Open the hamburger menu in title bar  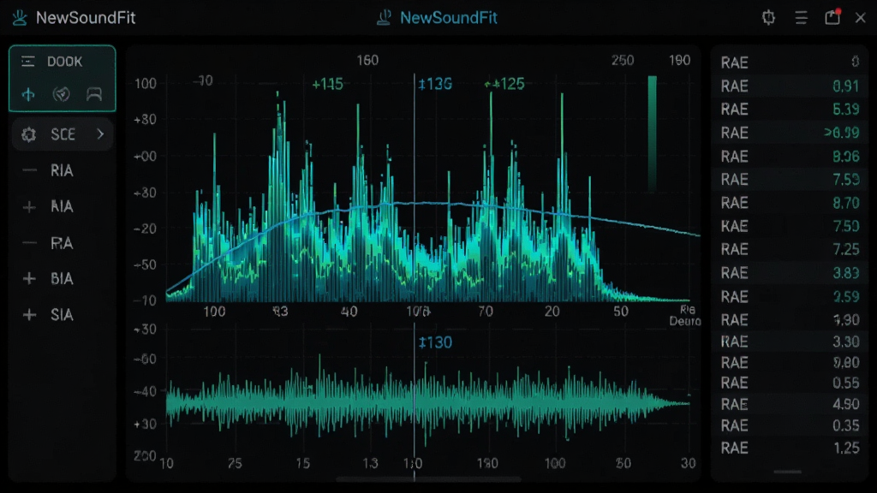click(x=801, y=18)
